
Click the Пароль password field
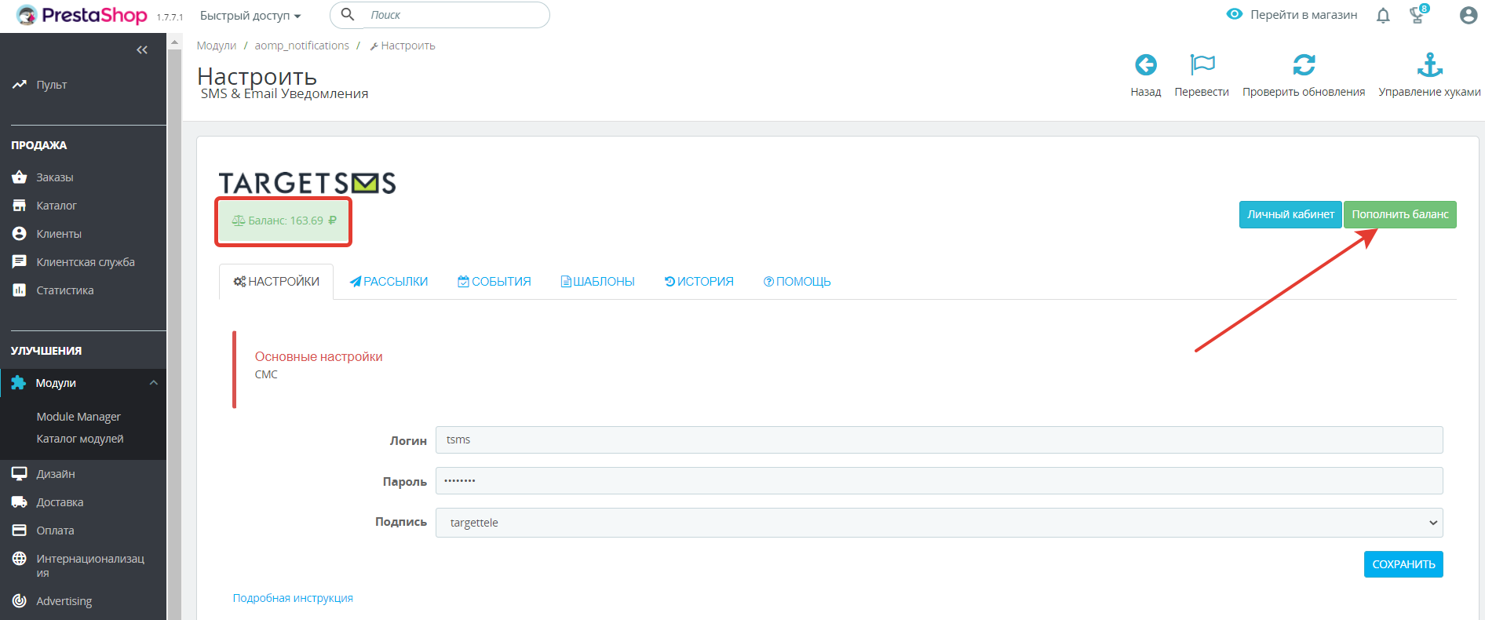click(939, 480)
